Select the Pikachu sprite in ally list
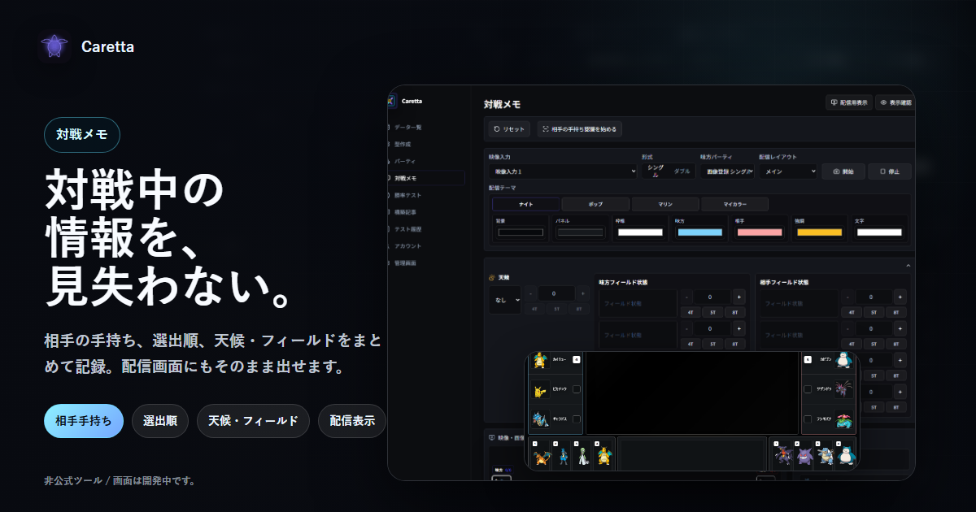 (540, 390)
